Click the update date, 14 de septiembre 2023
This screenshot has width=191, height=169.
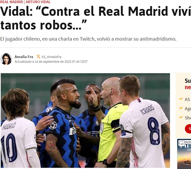coord(51,62)
